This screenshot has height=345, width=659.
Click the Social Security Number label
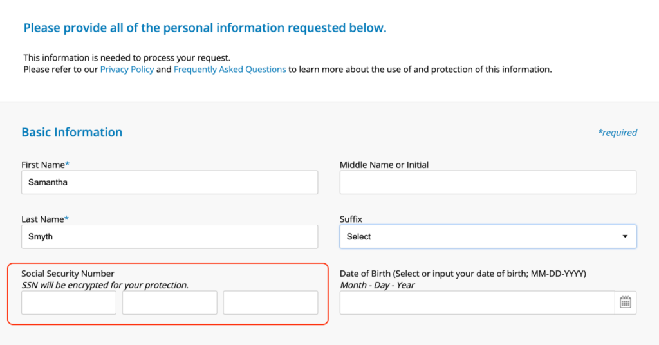68,274
